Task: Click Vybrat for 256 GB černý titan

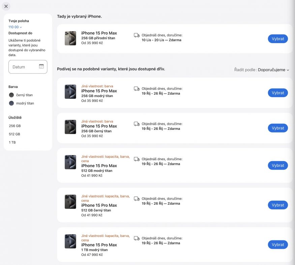Action: click(278, 128)
